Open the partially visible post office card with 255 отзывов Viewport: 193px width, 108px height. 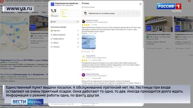(x=183, y=24)
